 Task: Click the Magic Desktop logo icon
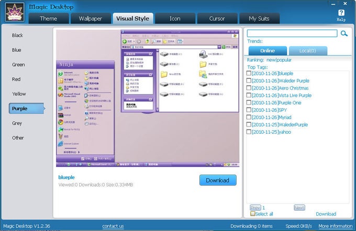[x=15, y=12]
